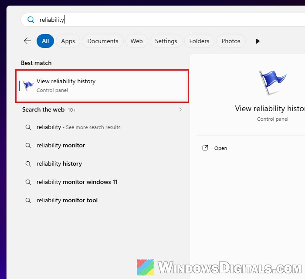Switch to the Documents filter
Screen dimensions: 305x279
point(103,41)
